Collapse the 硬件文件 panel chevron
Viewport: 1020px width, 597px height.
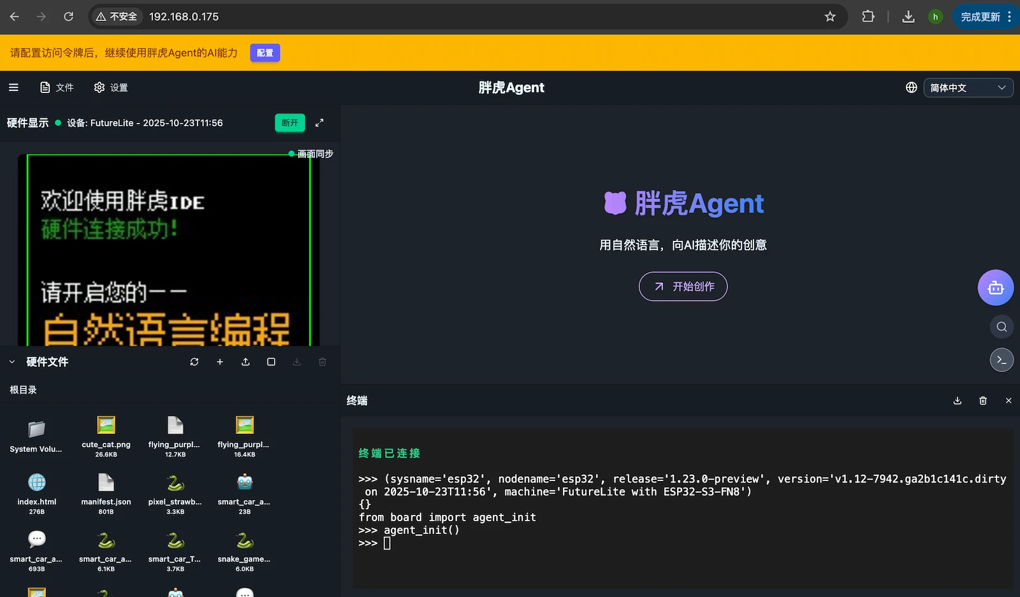click(11, 361)
